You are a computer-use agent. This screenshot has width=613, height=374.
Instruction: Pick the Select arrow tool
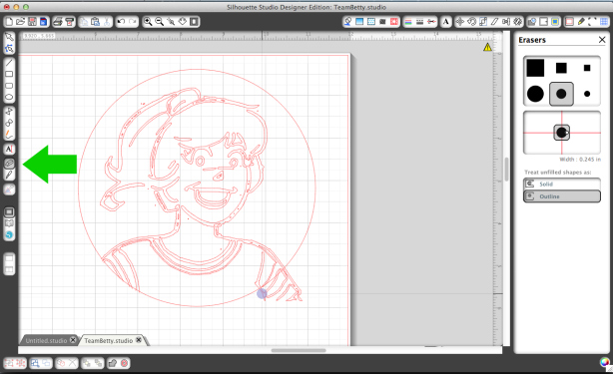click(9, 38)
